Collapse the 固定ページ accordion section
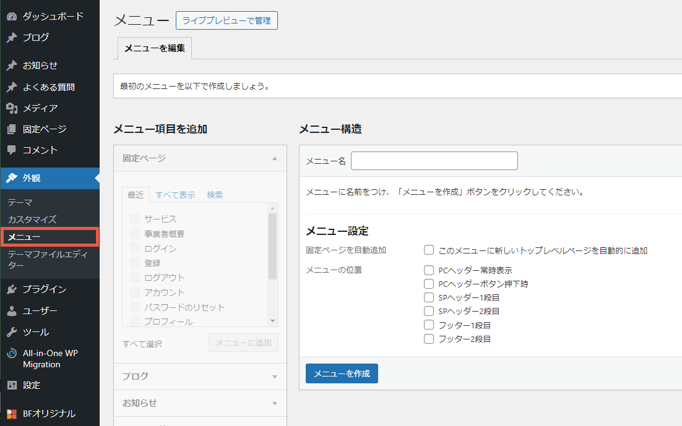Image resolution: width=682 pixels, height=426 pixels. tap(200, 158)
